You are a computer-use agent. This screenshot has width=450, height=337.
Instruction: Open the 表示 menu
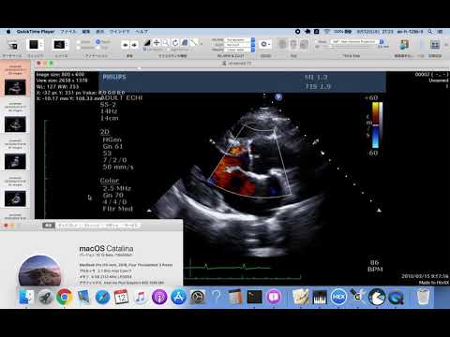(99, 32)
